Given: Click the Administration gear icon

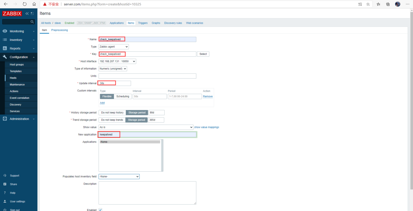Looking at the screenshot, I should pos(5,119).
